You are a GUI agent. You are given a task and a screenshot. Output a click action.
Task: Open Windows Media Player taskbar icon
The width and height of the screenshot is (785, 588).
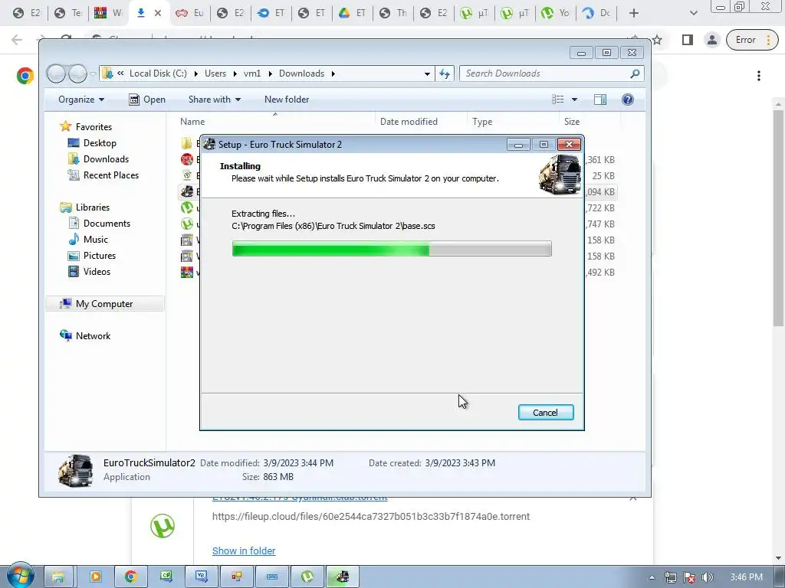[x=95, y=577]
